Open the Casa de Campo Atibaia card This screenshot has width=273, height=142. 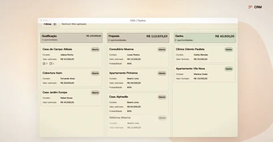tap(71, 56)
